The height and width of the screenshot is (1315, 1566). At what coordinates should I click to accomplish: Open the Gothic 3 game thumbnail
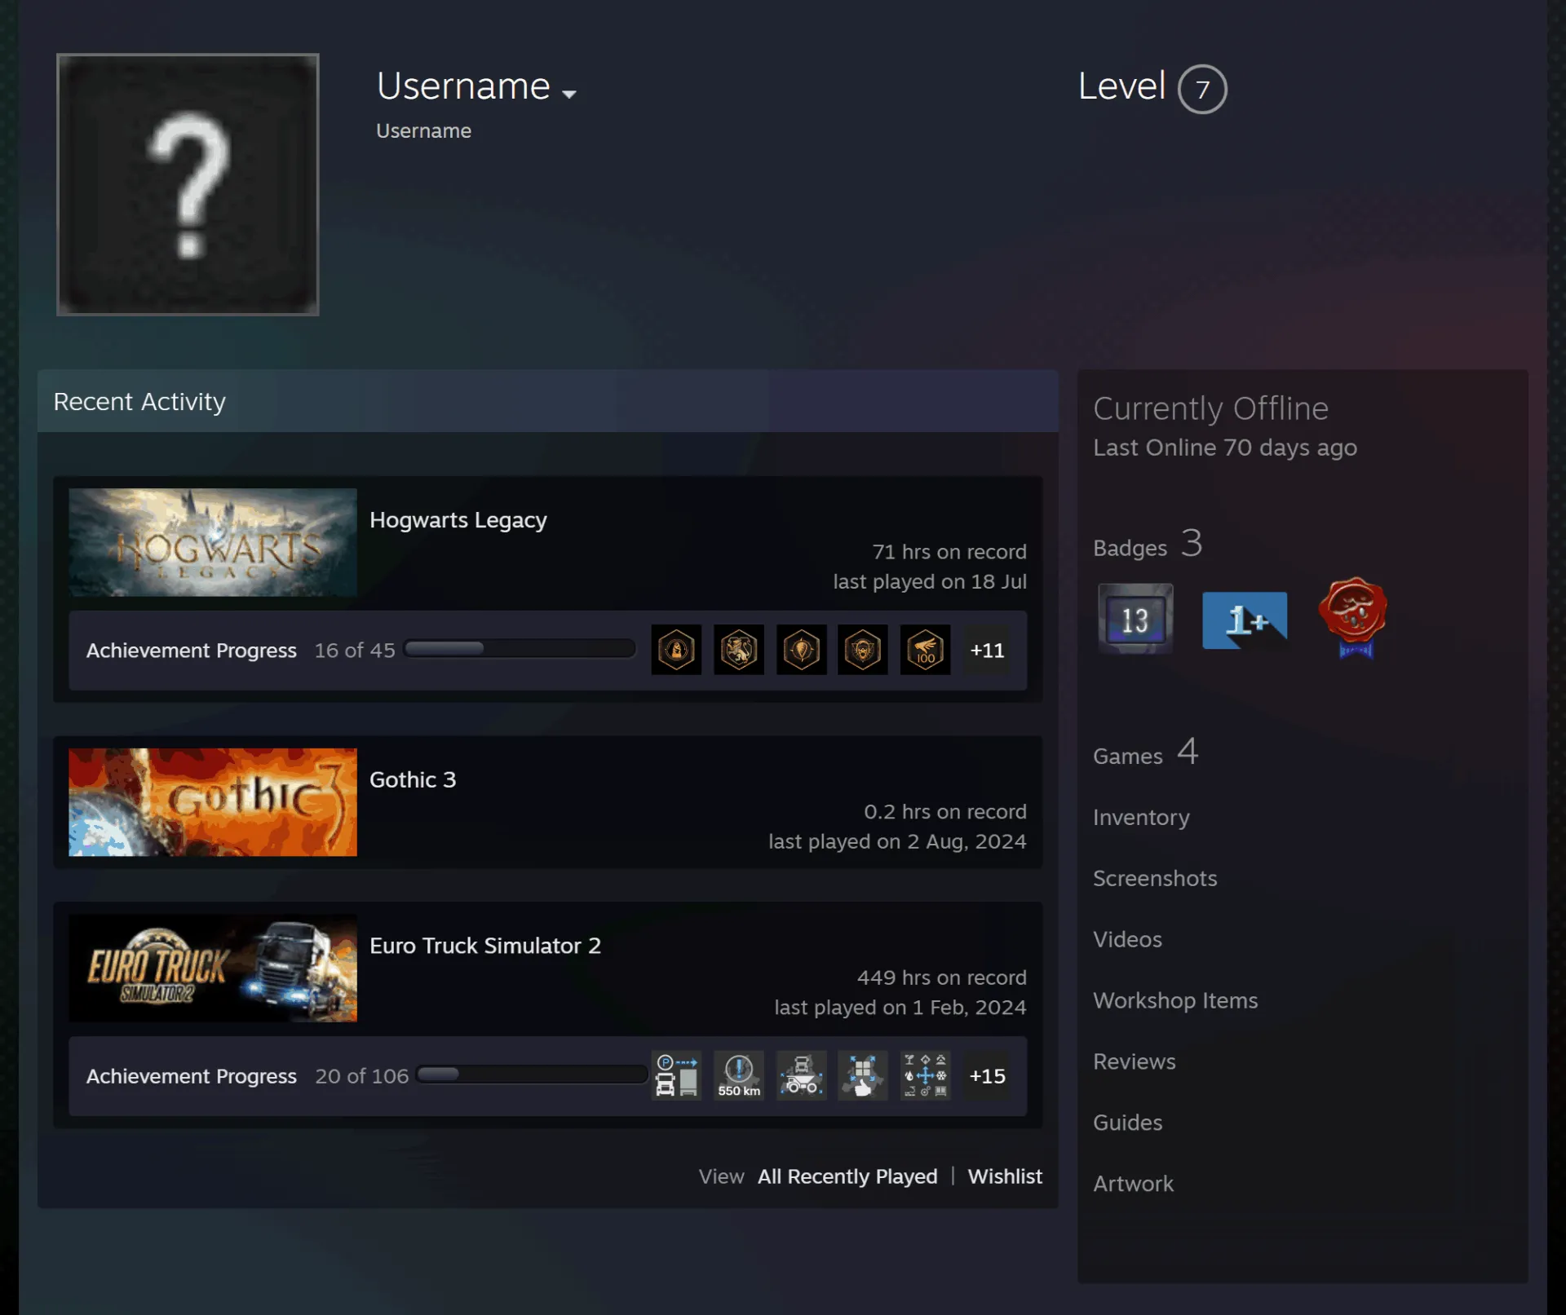pos(213,802)
